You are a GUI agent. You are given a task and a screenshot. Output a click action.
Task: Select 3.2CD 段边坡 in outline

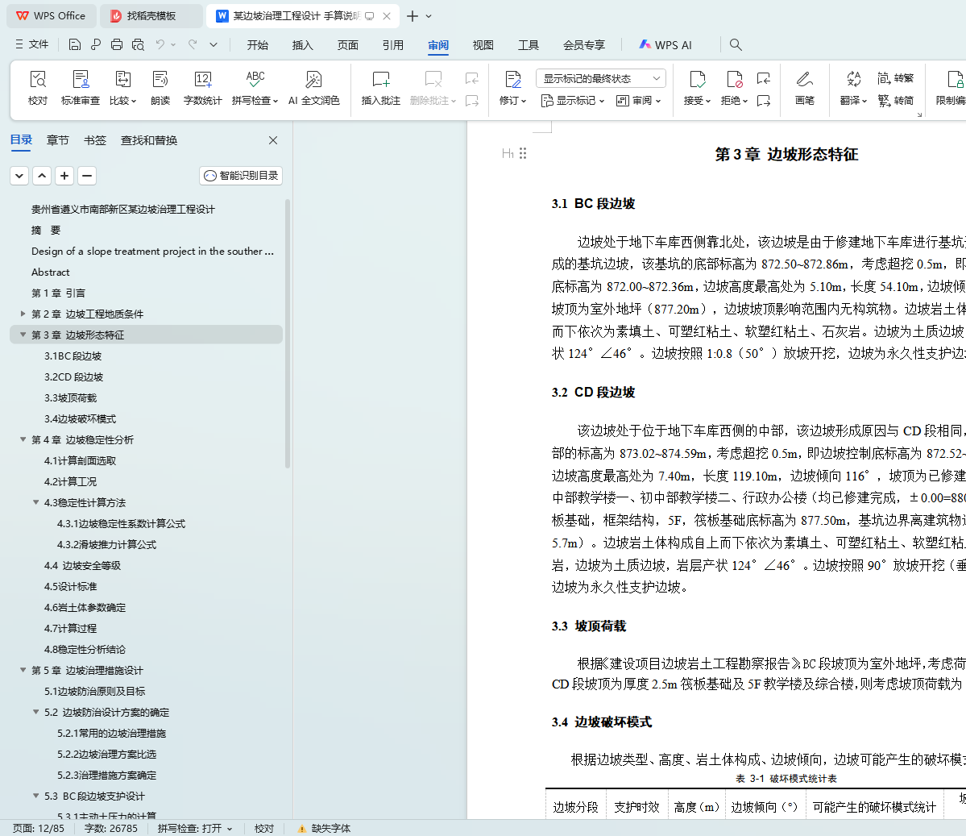(x=73, y=376)
